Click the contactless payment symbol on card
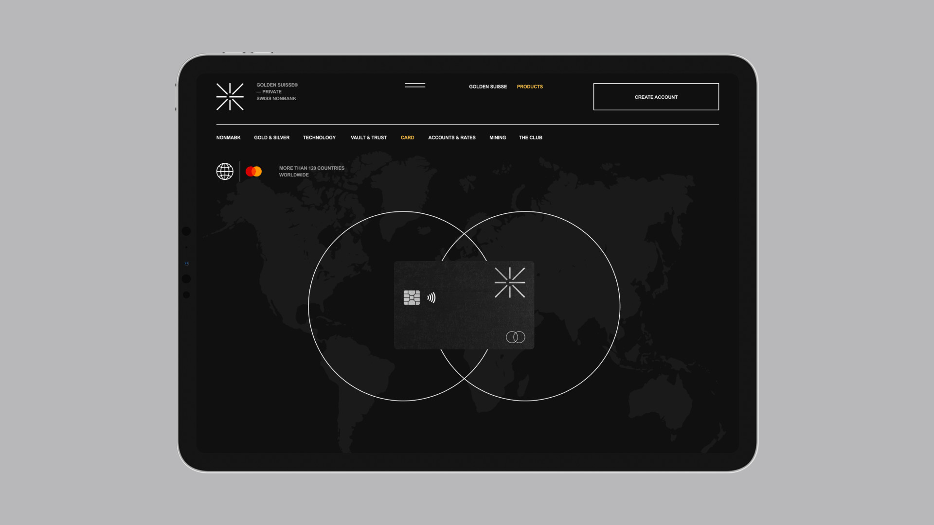This screenshot has height=525, width=934. point(431,297)
